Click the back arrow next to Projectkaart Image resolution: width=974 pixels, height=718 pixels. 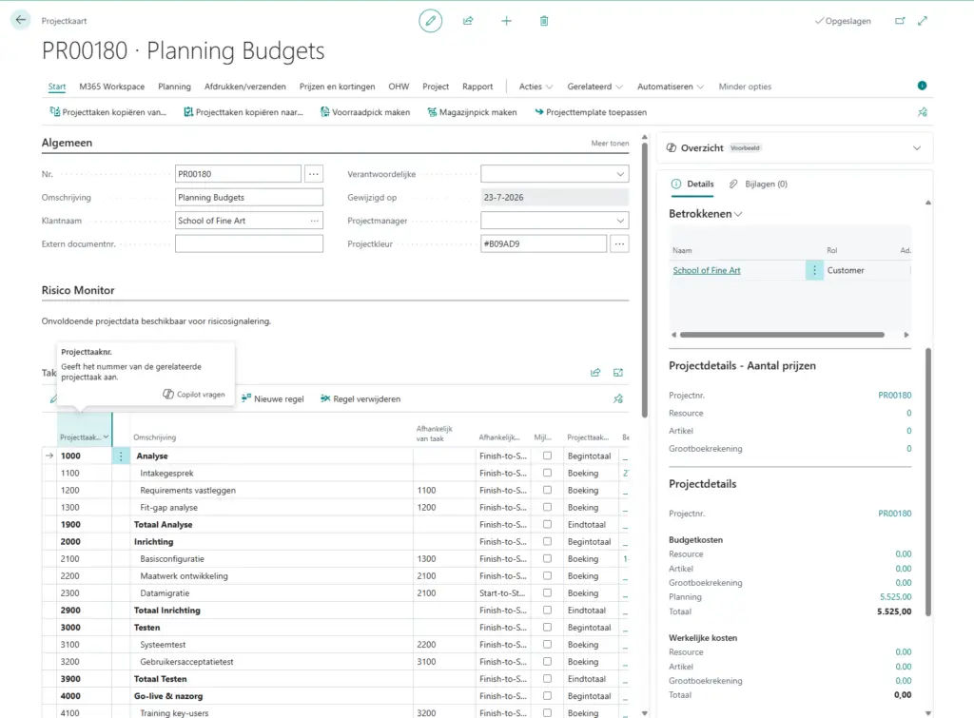click(x=21, y=20)
